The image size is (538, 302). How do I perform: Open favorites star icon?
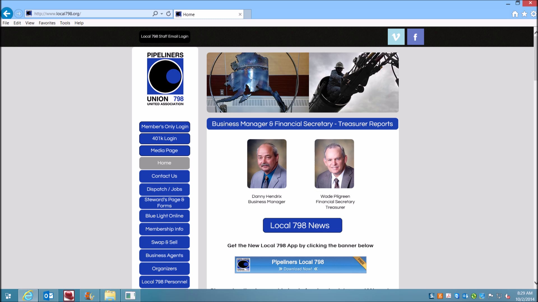tap(524, 14)
